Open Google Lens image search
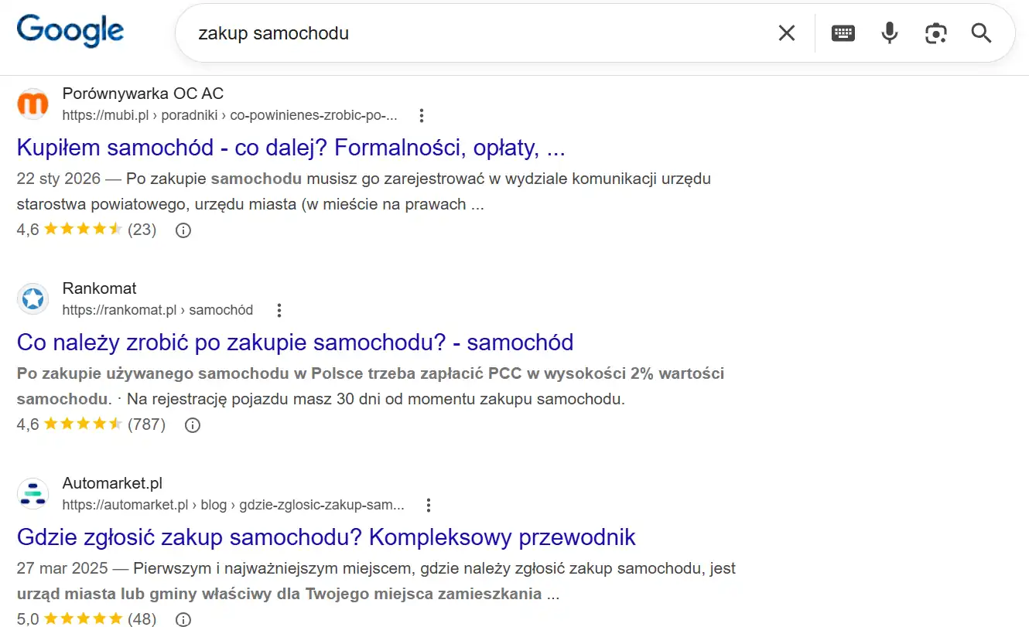This screenshot has width=1029, height=627. point(935,32)
